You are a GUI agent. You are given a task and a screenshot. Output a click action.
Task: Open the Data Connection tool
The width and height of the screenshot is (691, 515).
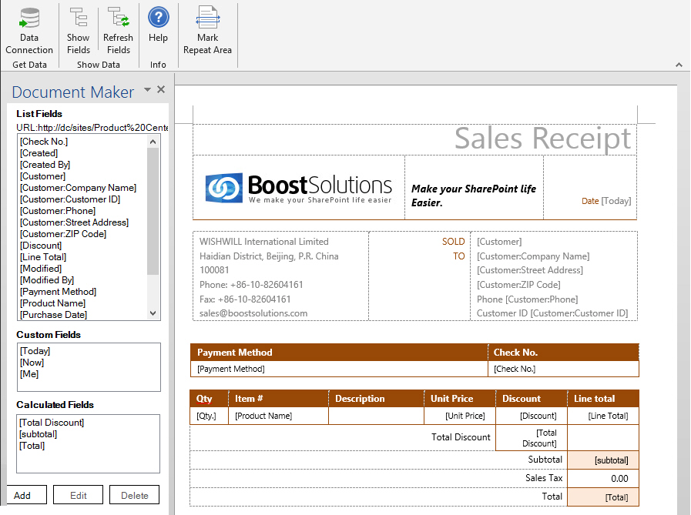click(29, 31)
